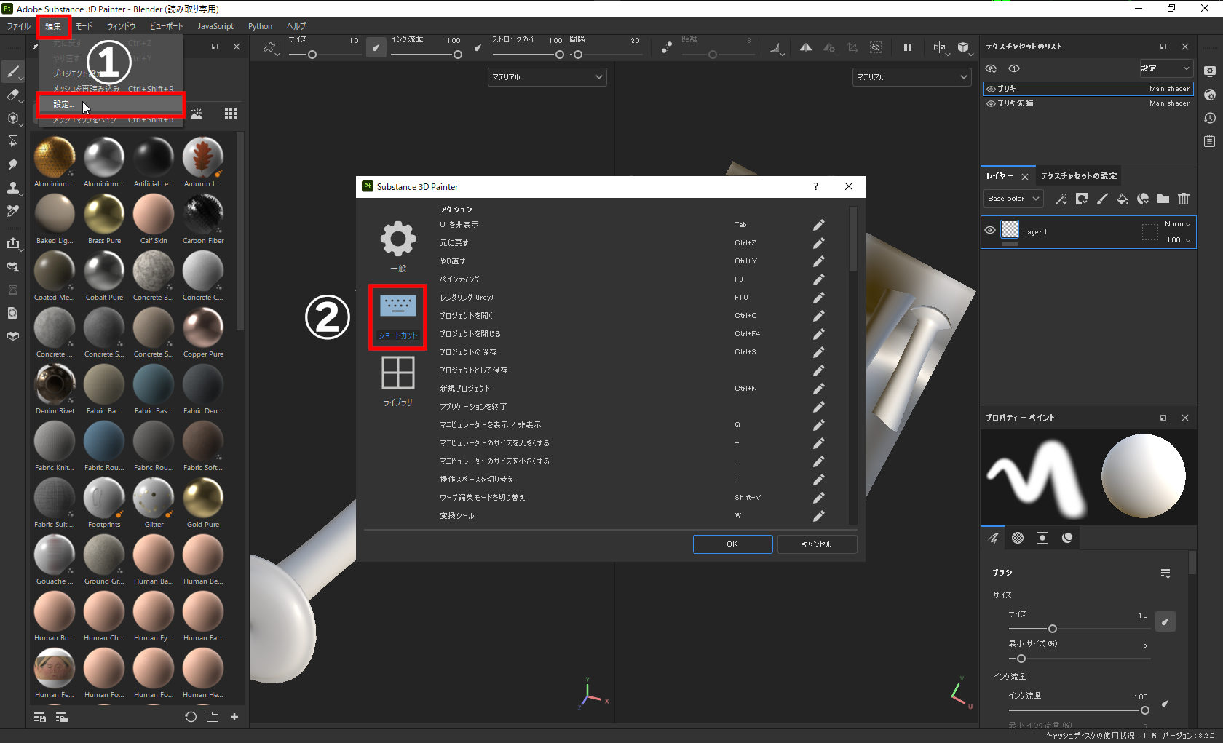Open the right viewport マテリアル dropdown
Image resolution: width=1223 pixels, height=743 pixels.
click(911, 77)
